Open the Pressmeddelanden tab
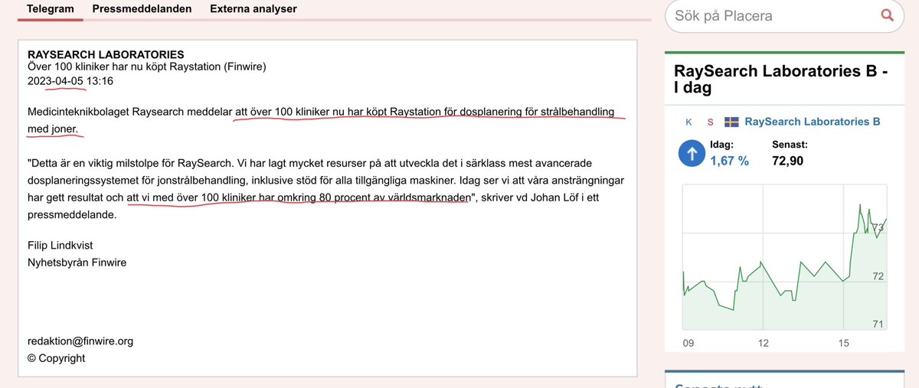Screen dimensions: 919x388 pos(142,10)
